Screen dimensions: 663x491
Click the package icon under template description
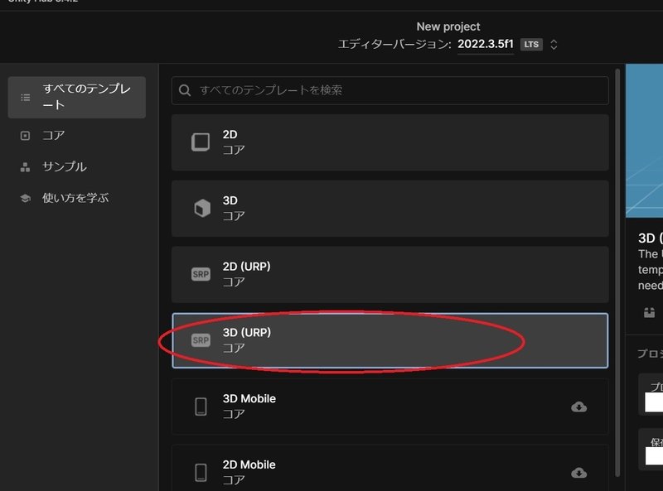pyautogui.click(x=650, y=313)
